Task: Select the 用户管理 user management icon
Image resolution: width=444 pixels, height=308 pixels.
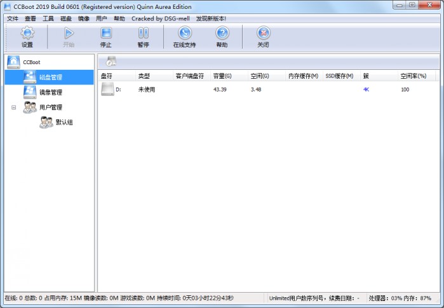Action: coord(30,107)
